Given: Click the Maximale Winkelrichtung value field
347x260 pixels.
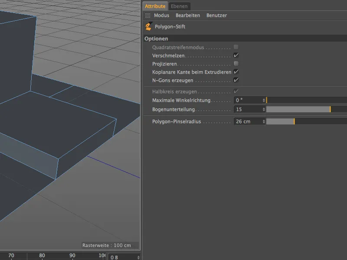Looking at the screenshot, I should 246,100.
